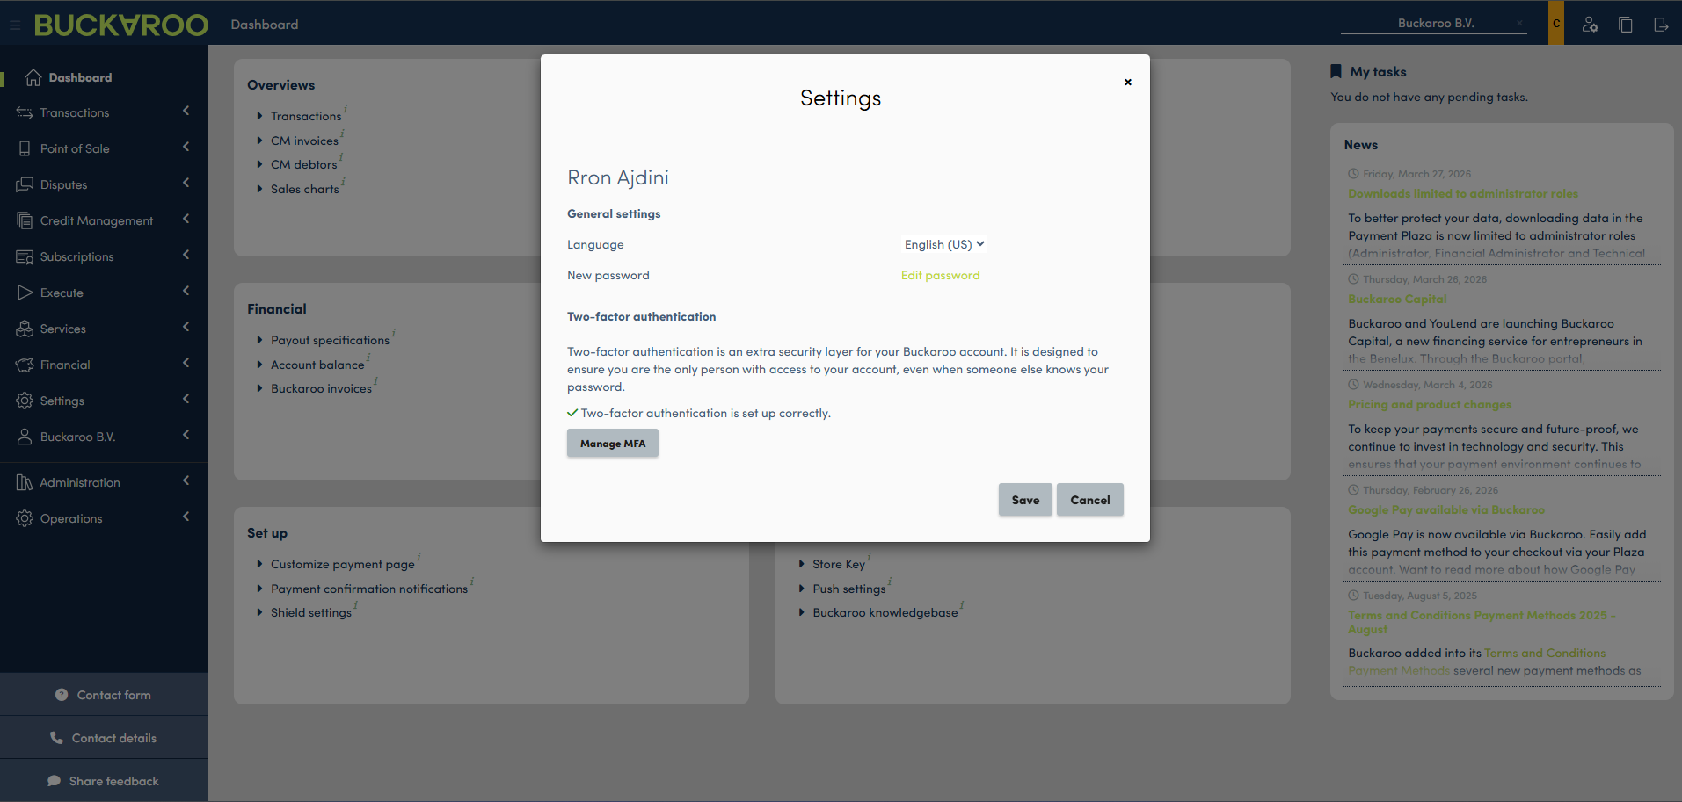The width and height of the screenshot is (1682, 802).
Task: Click the Operations gear icon in sidebar
Action: (25, 518)
